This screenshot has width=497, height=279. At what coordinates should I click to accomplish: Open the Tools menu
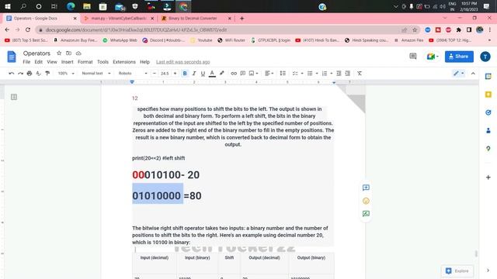[103, 62]
